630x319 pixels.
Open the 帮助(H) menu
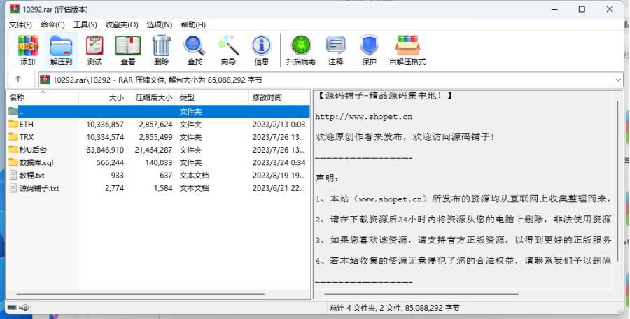(193, 25)
